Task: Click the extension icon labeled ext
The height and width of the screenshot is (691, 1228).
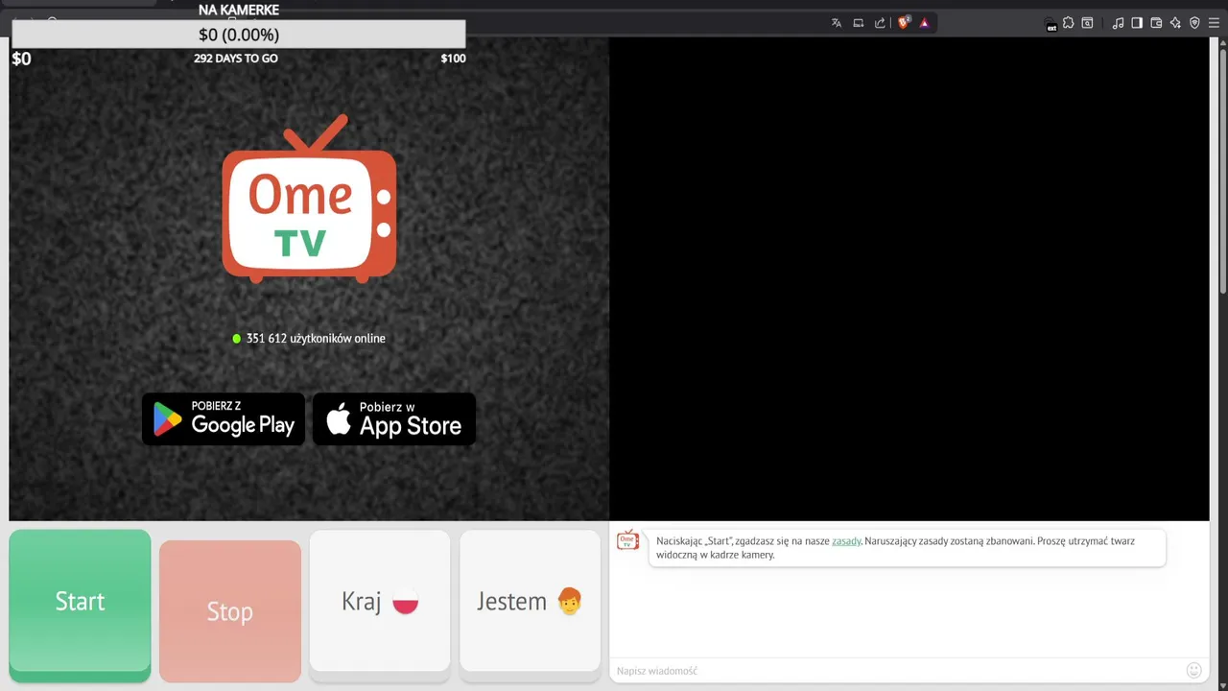Action: (1051, 24)
